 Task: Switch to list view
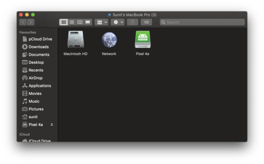[x=72, y=22]
